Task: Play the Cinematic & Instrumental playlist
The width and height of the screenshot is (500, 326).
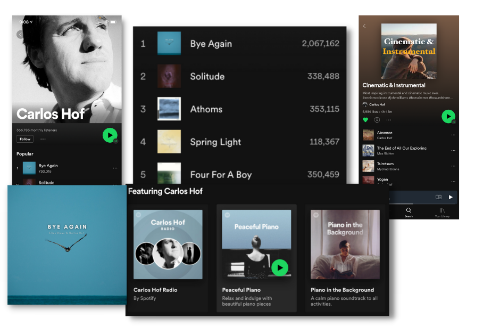Action: point(448,116)
